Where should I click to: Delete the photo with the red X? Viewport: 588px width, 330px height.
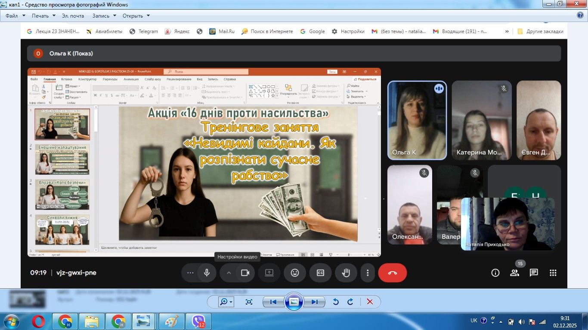(370, 302)
